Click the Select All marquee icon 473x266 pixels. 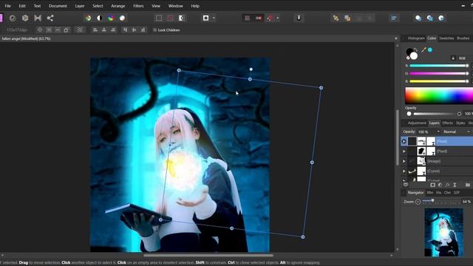(159, 18)
